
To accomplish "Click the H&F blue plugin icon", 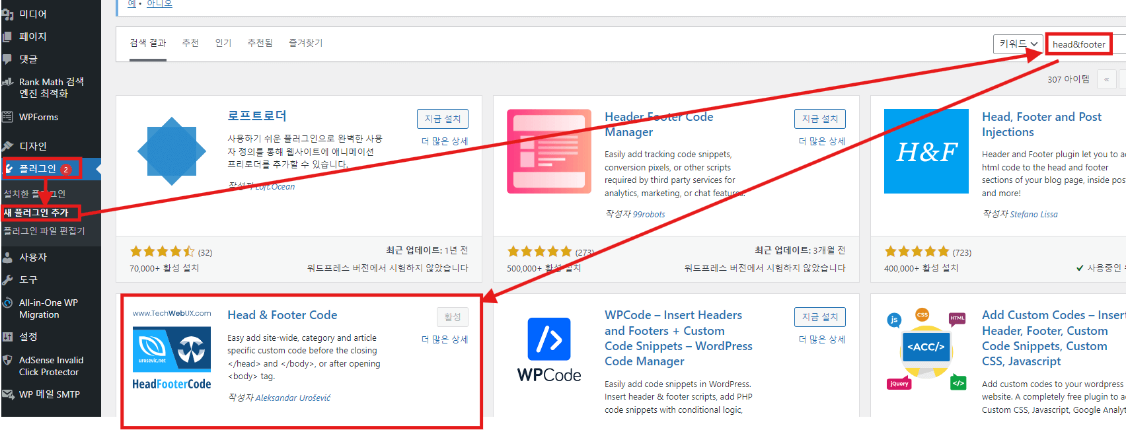I will click(926, 151).
